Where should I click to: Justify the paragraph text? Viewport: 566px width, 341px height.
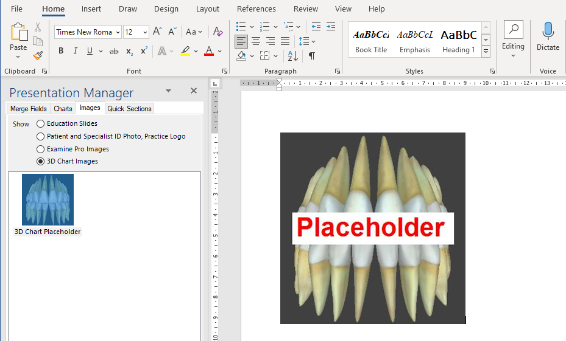click(285, 41)
